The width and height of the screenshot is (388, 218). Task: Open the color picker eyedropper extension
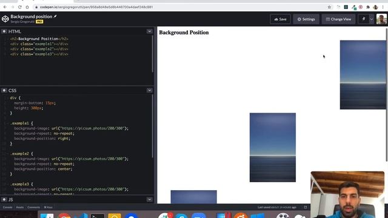(353, 7)
